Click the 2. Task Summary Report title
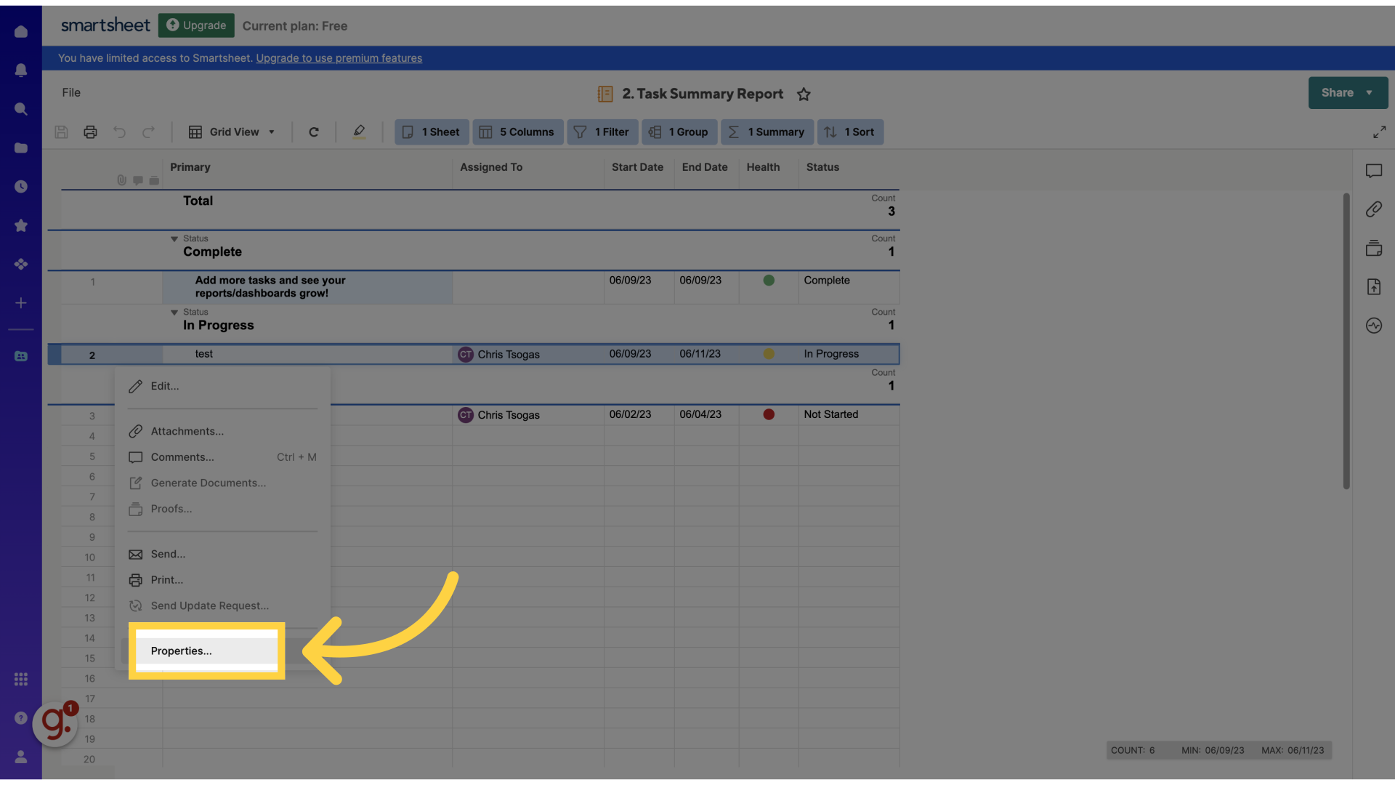The height and width of the screenshot is (785, 1395). click(x=703, y=94)
